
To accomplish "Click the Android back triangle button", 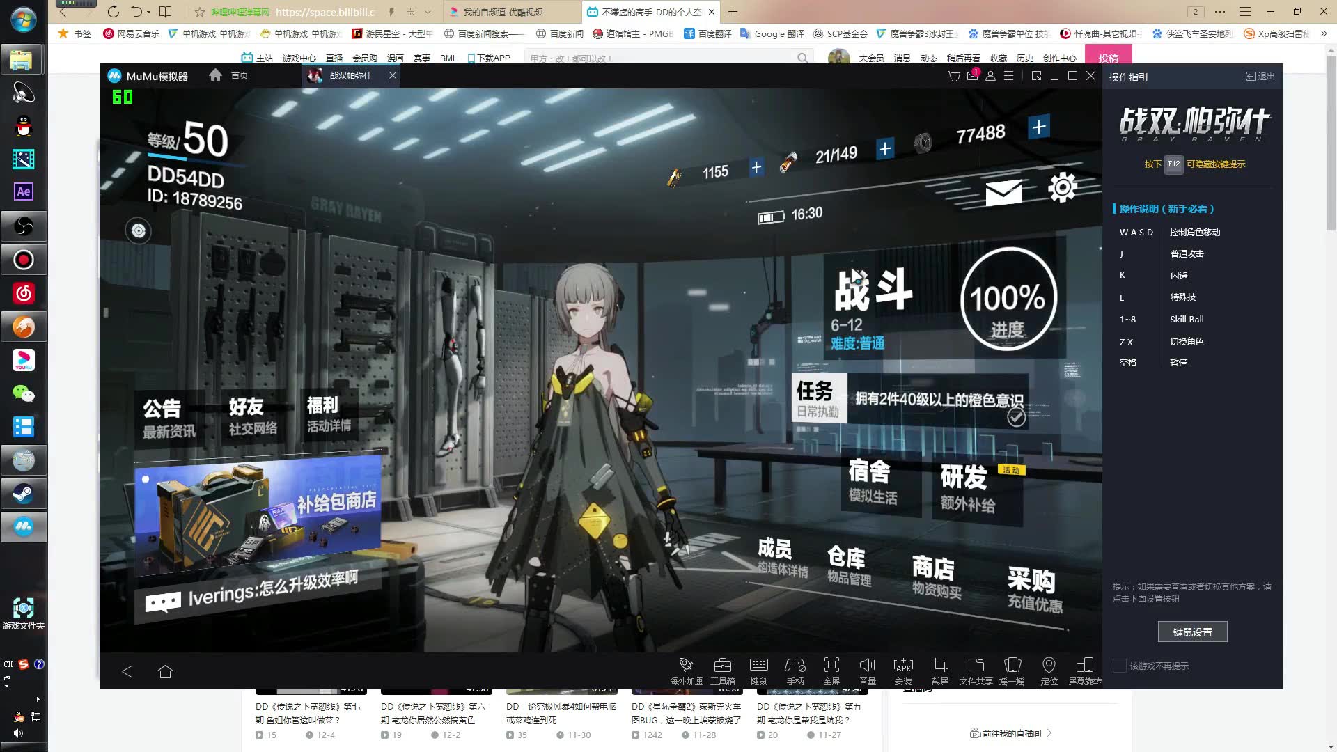I will (127, 671).
